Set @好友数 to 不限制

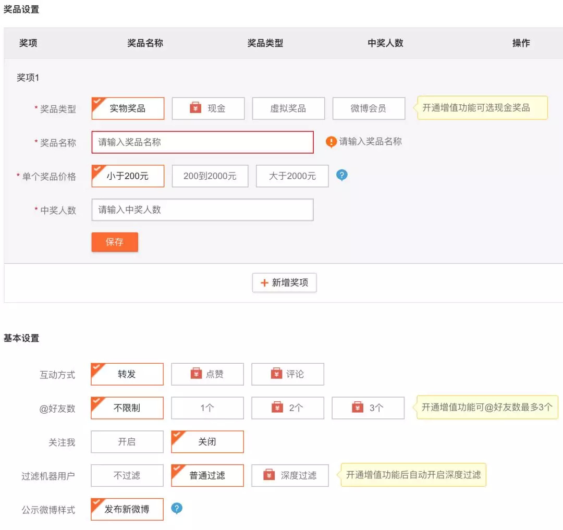127,408
